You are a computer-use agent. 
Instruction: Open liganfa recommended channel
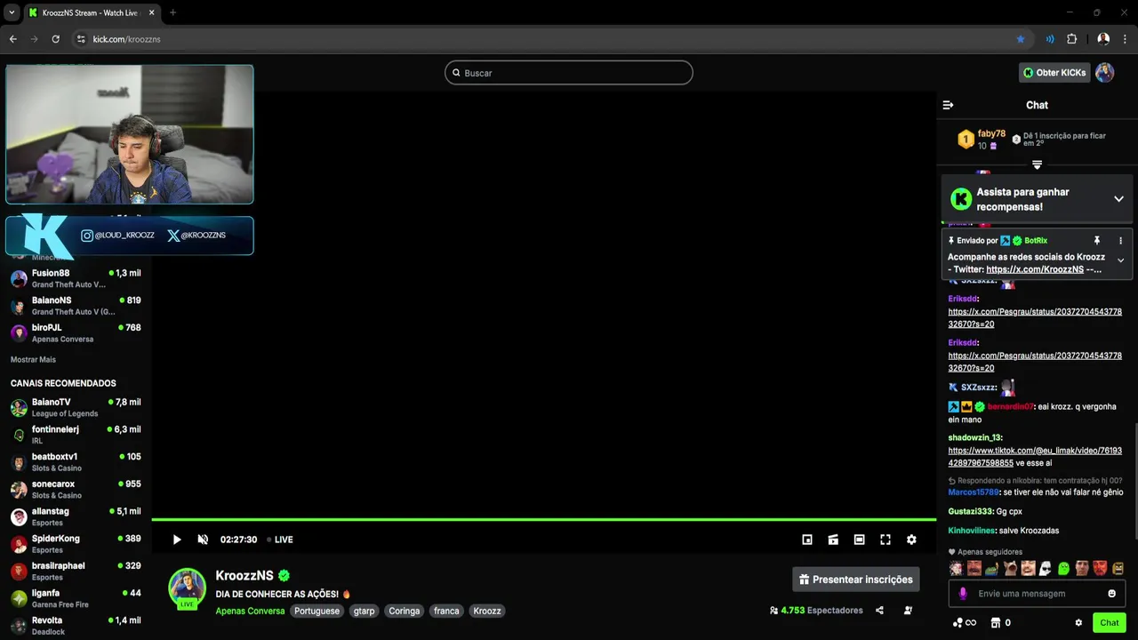76,599
